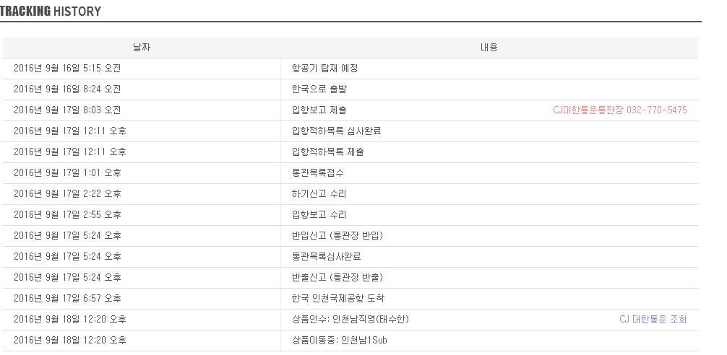727x355 pixels.
Task: Open the CJ 대한통운 조회 link
Action: click(653, 319)
